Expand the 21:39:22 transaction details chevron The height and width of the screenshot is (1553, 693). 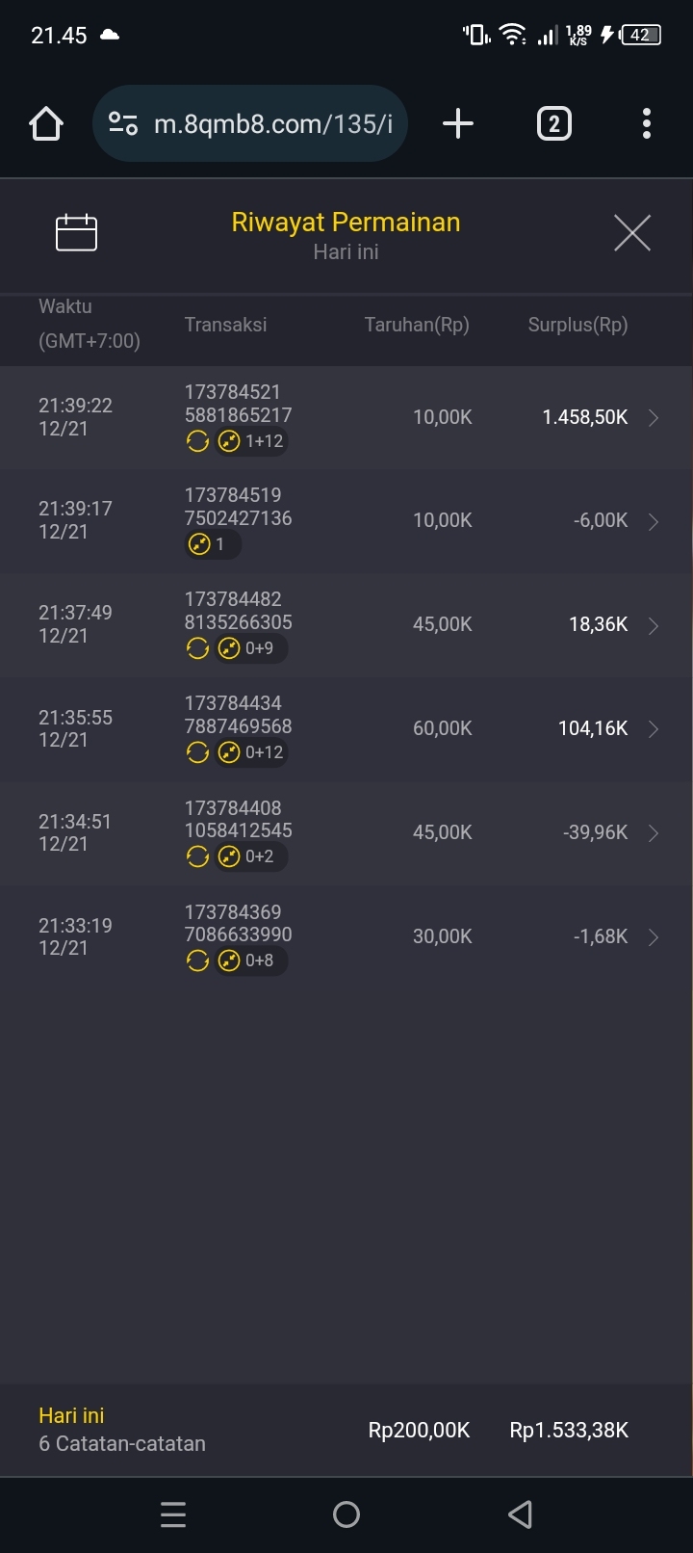tap(654, 417)
